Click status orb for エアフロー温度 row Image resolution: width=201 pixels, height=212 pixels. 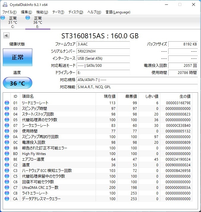pos(7,159)
